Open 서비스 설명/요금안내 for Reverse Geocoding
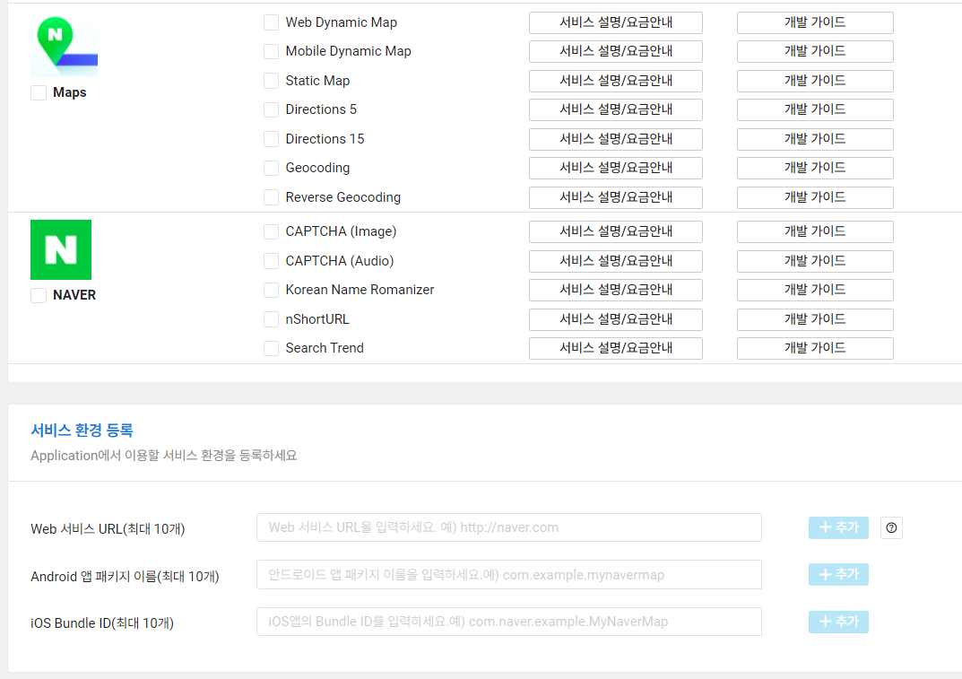This screenshot has width=962, height=679. tap(615, 197)
